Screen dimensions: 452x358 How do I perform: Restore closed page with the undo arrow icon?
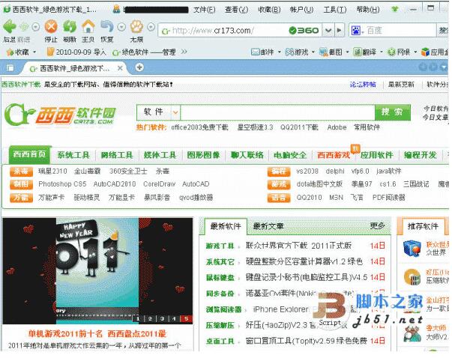click(107, 27)
